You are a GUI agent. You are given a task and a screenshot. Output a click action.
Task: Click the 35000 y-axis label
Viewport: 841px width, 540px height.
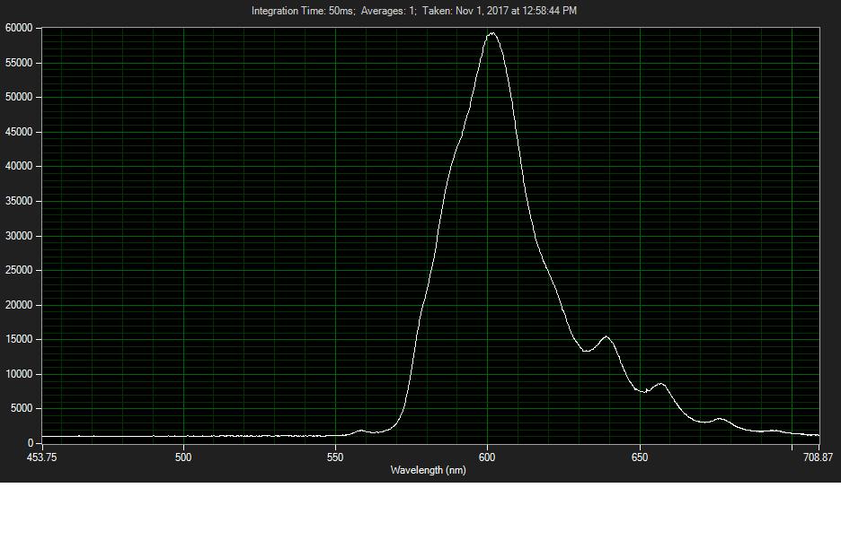19,201
